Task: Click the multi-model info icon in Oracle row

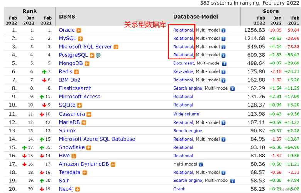Action: tap(223, 30)
